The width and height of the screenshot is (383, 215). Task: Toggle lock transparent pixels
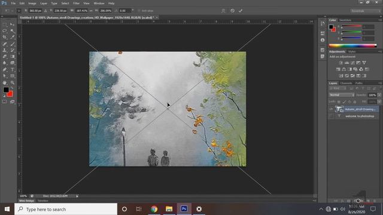coord(339,102)
